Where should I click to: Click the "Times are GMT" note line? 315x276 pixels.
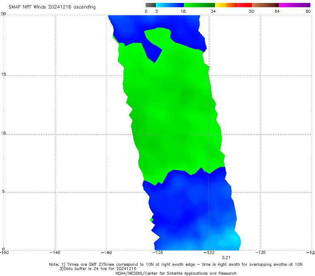pos(176,265)
